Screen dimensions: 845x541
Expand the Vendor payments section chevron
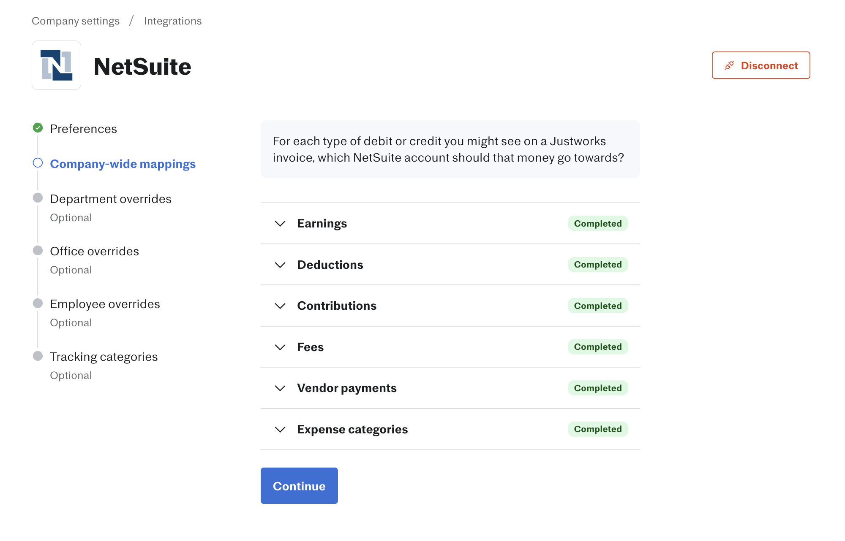pyautogui.click(x=280, y=388)
